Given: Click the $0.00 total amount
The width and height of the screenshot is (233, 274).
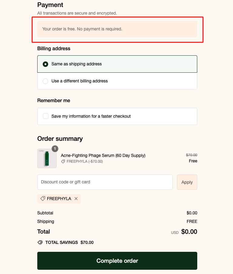Looking at the screenshot, I should click(x=189, y=232).
